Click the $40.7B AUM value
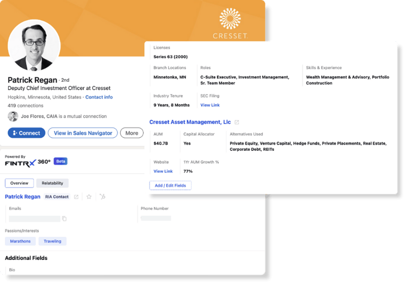408x286 pixels. (x=161, y=143)
